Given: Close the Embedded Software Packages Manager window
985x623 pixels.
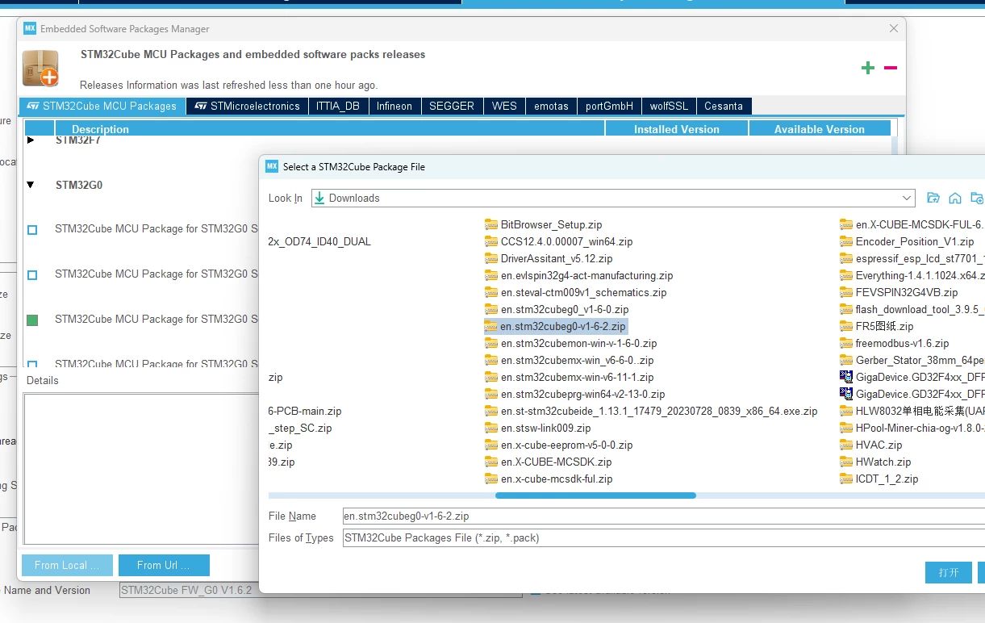Looking at the screenshot, I should (x=894, y=28).
